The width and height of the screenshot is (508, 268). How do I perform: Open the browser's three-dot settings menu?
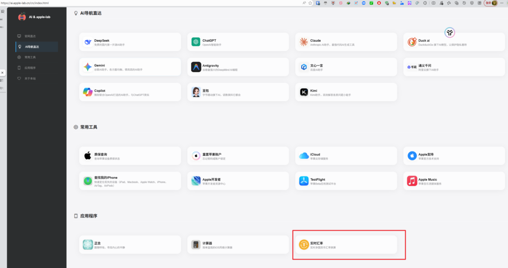pos(502,3)
